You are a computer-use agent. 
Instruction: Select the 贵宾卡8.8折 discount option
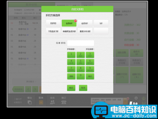click(85, 31)
